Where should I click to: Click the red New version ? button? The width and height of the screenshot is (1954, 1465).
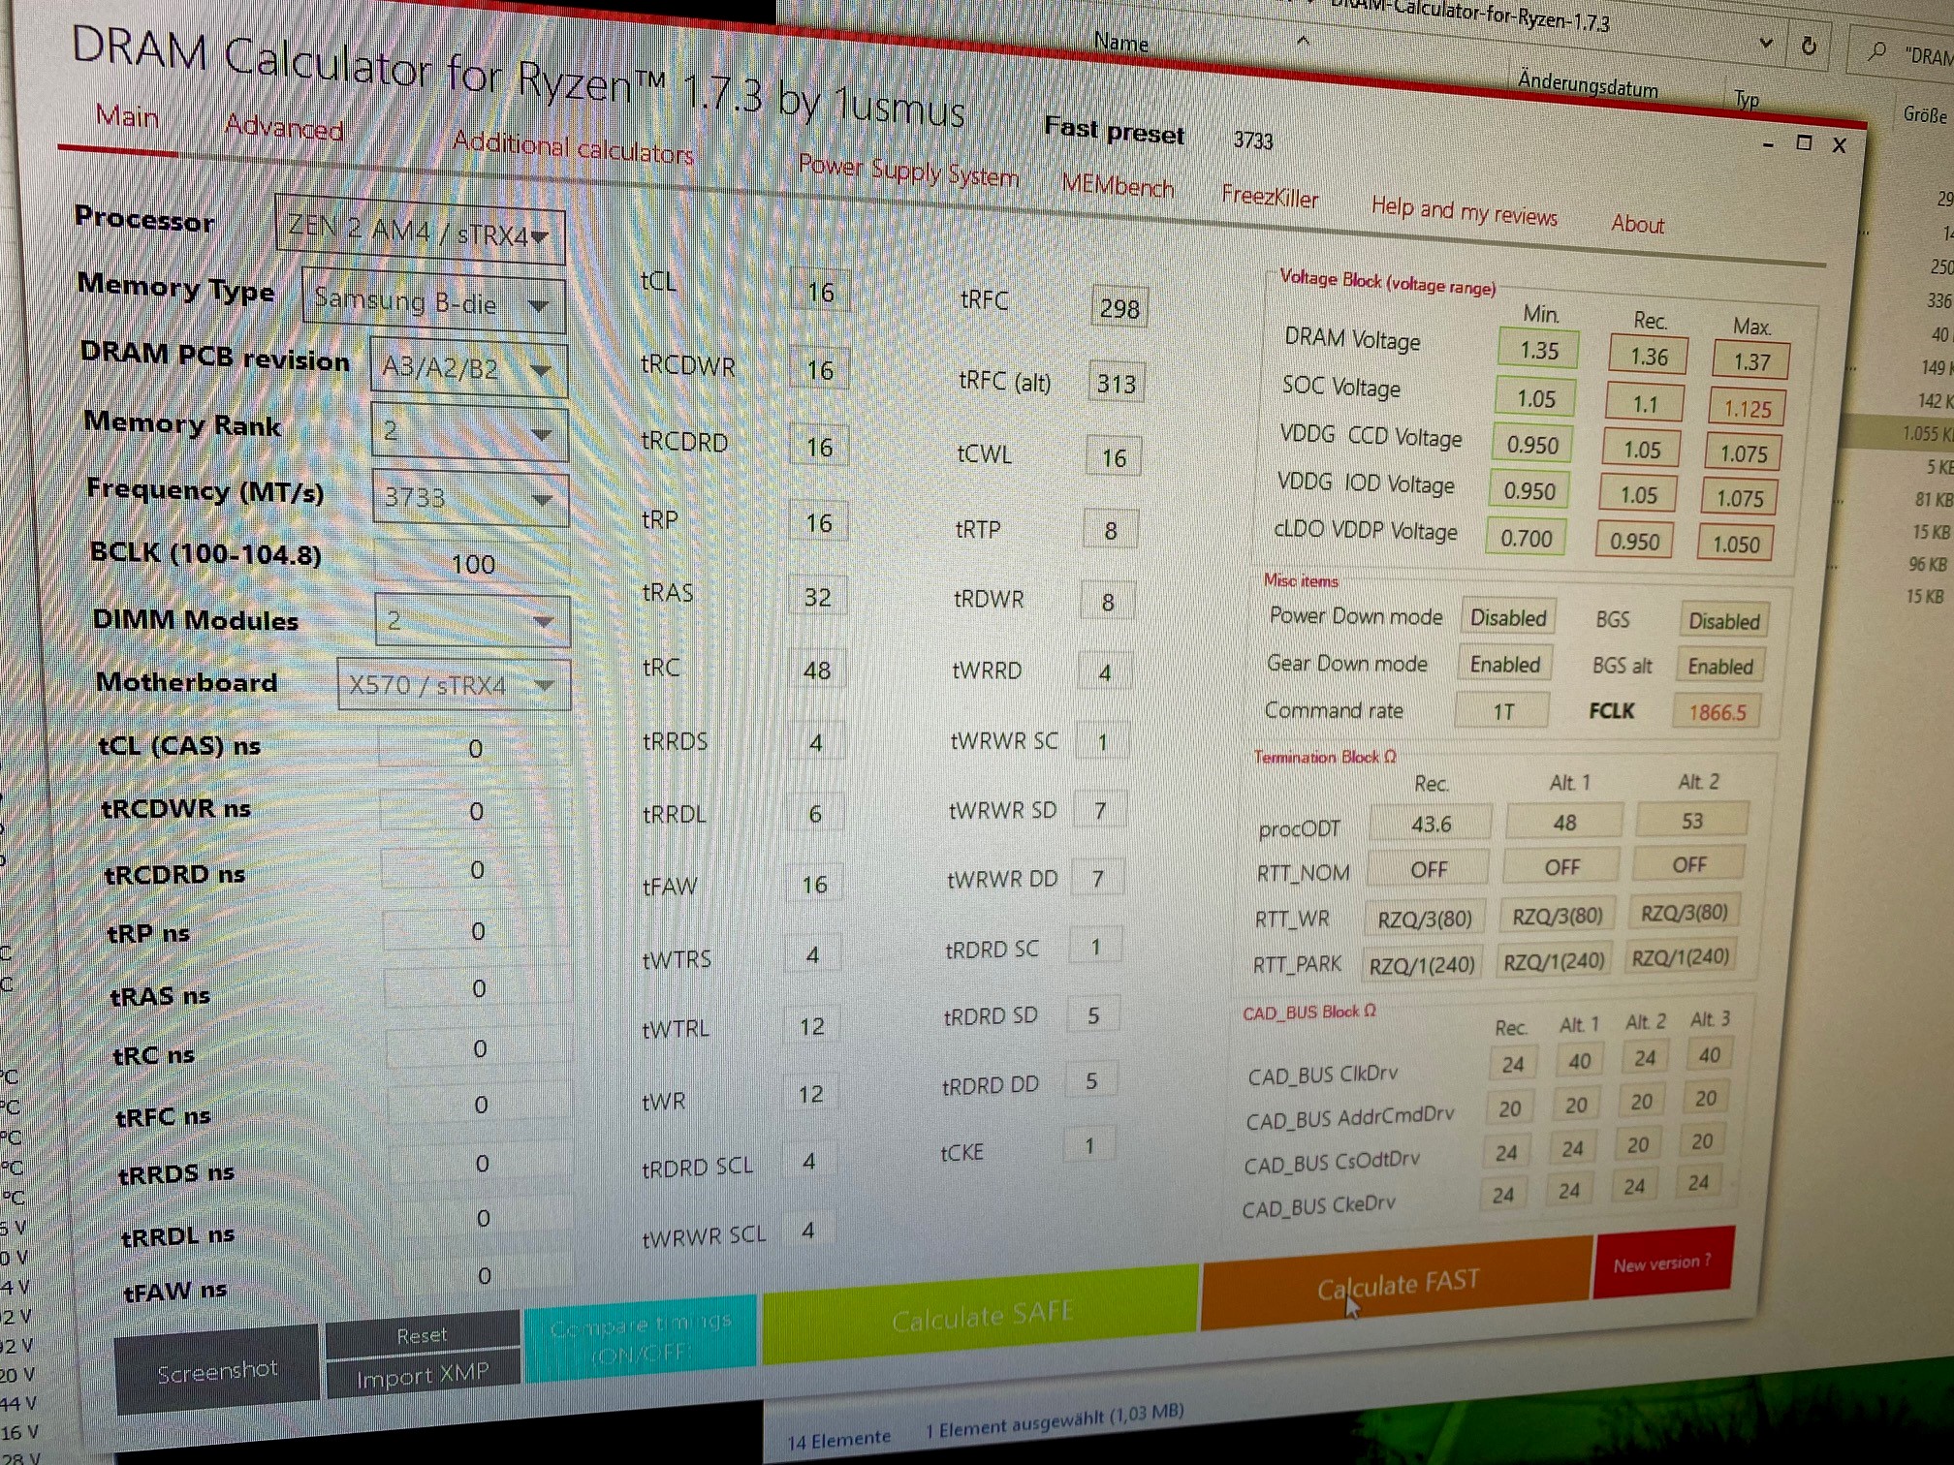(1661, 1263)
